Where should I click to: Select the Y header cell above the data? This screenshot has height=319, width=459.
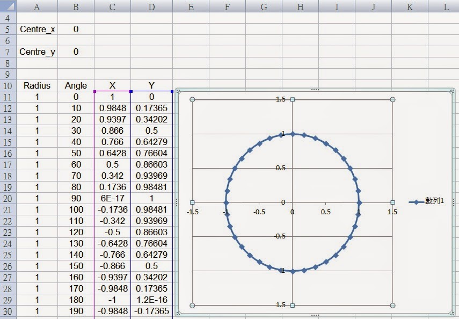(x=151, y=85)
